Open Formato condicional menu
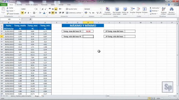Image resolution: width=179 pixels, height=100 pixels. [107, 11]
